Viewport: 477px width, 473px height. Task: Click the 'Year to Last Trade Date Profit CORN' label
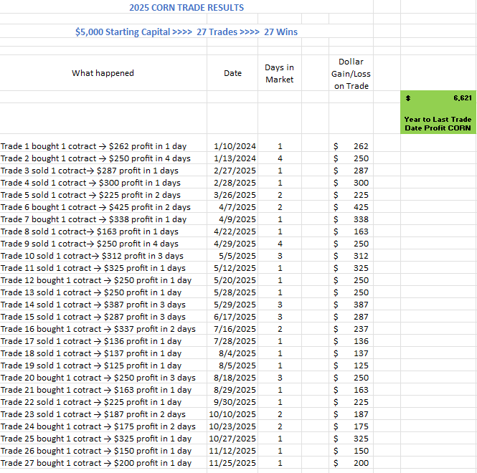click(438, 123)
